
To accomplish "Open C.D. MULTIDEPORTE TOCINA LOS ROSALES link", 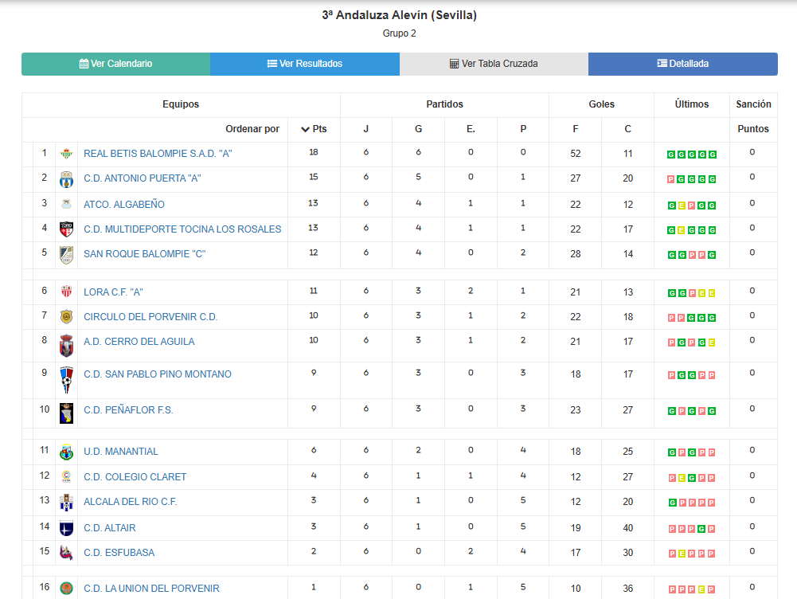I will point(182,229).
